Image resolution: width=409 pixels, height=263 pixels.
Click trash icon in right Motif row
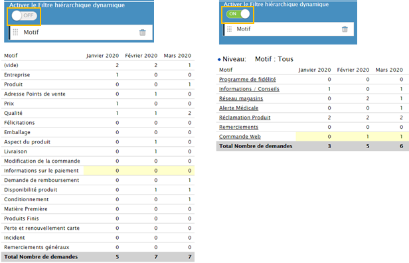pyautogui.click(x=345, y=29)
